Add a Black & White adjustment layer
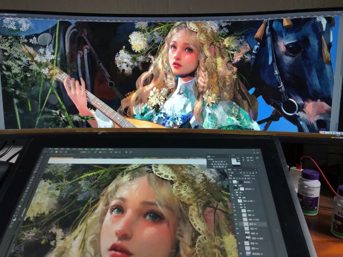 coord(218,164)
